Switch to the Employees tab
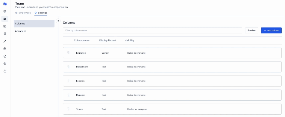This screenshot has width=285, height=117. (x=23, y=13)
